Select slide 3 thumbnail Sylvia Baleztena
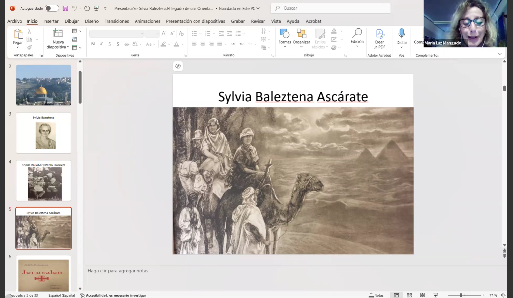Screen dimensions: 513x298 tap(44, 133)
